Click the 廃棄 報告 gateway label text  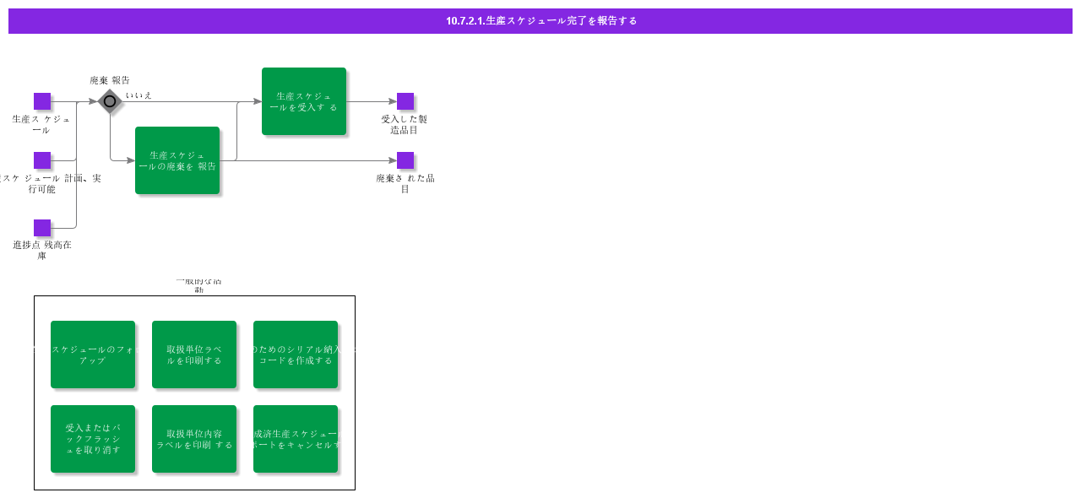(x=110, y=80)
